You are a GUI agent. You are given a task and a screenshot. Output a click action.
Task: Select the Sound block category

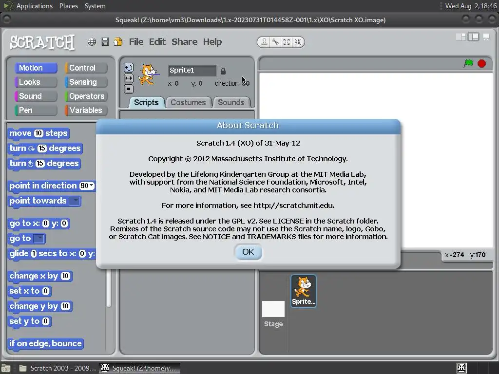click(x=36, y=96)
